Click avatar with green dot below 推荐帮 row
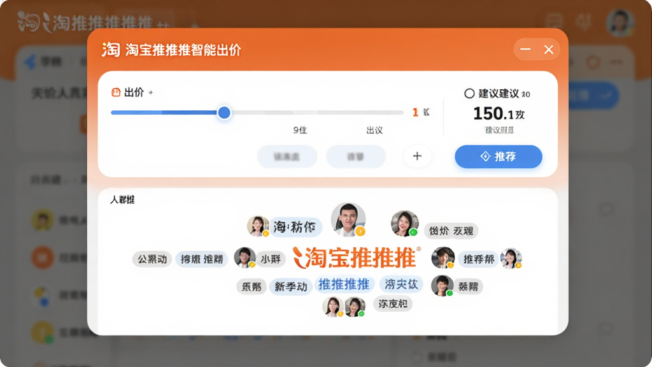Image resolution: width=652 pixels, height=367 pixels. click(x=442, y=286)
